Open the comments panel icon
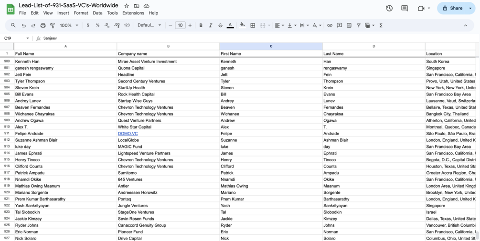Screen dimensions: 480x241 pyautogui.click(x=405, y=8)
